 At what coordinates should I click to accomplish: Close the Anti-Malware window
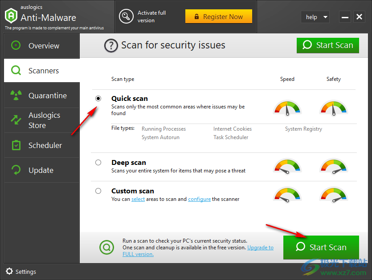(359, 17)
